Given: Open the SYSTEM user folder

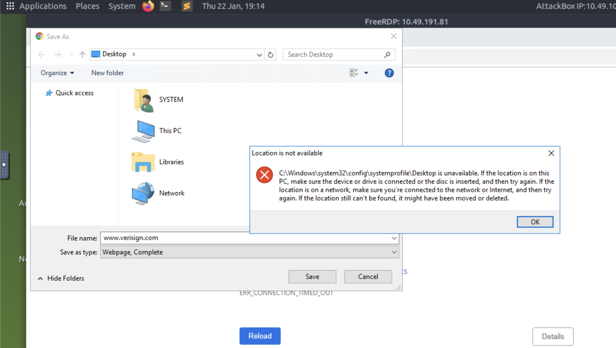Looking at the screenshot, I should tap(158, 100).
